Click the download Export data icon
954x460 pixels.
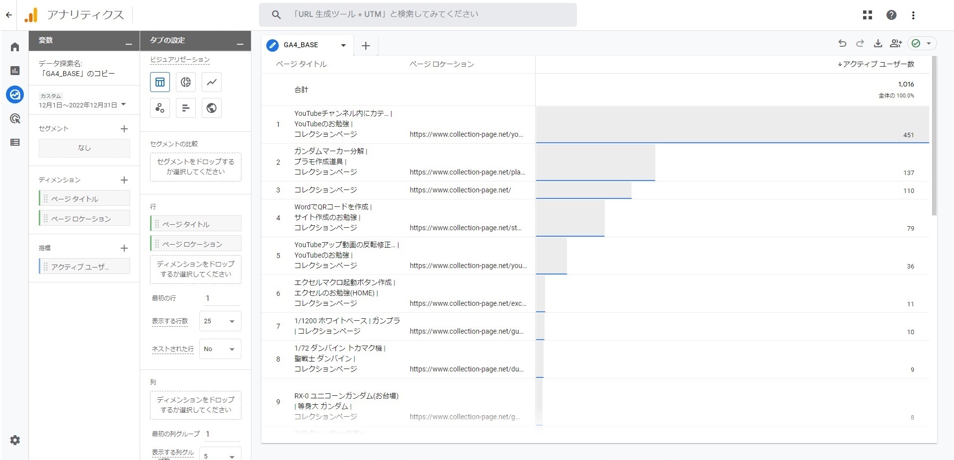(878, 43)
